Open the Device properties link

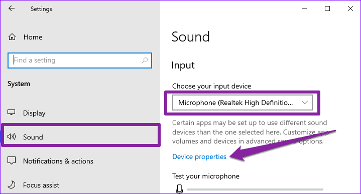point(199,156)
